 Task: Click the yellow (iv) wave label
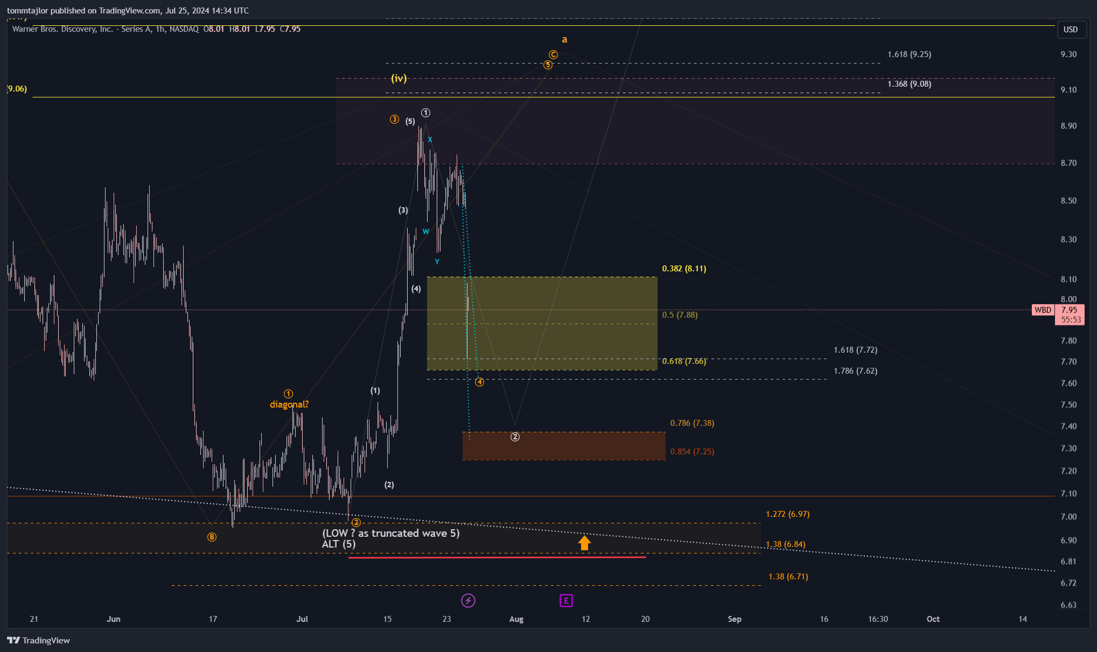click(399, 79)
